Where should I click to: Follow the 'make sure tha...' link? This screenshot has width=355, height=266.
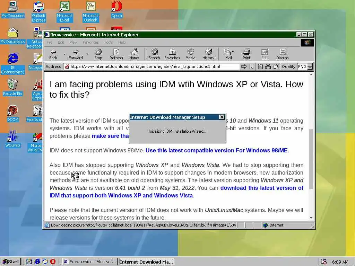coord(110,136)
